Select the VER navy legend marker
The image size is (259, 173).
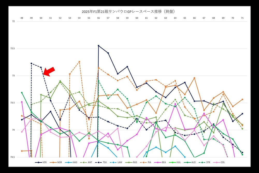pyautogui.click(x=39, y=162)
